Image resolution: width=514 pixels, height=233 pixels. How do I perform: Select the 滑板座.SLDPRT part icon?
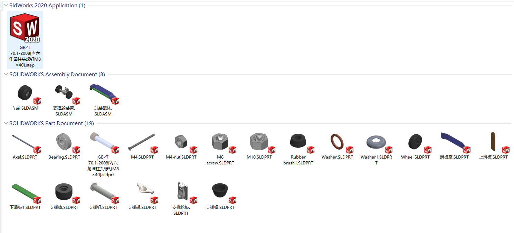pos(456,143)
